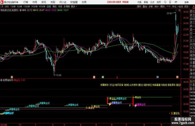Expand the main chart indicator dropdown arrow
Image resolution: width=195 pixels, height=126 pixels.
(x=21, y=10)
